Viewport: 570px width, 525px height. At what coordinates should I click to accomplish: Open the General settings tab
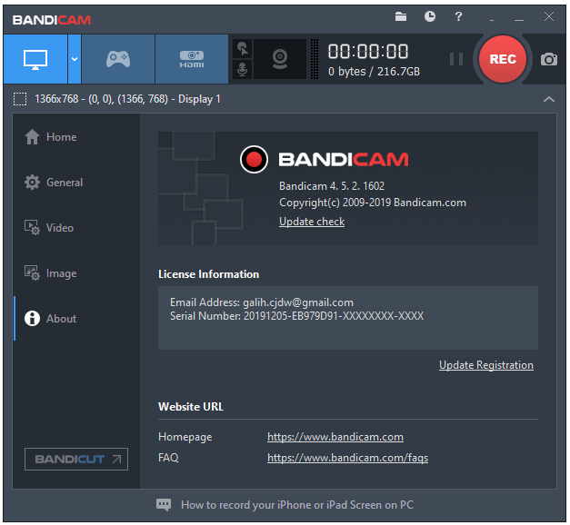[x=76, y=183]
